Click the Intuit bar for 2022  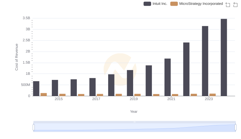tap(186, 69)
